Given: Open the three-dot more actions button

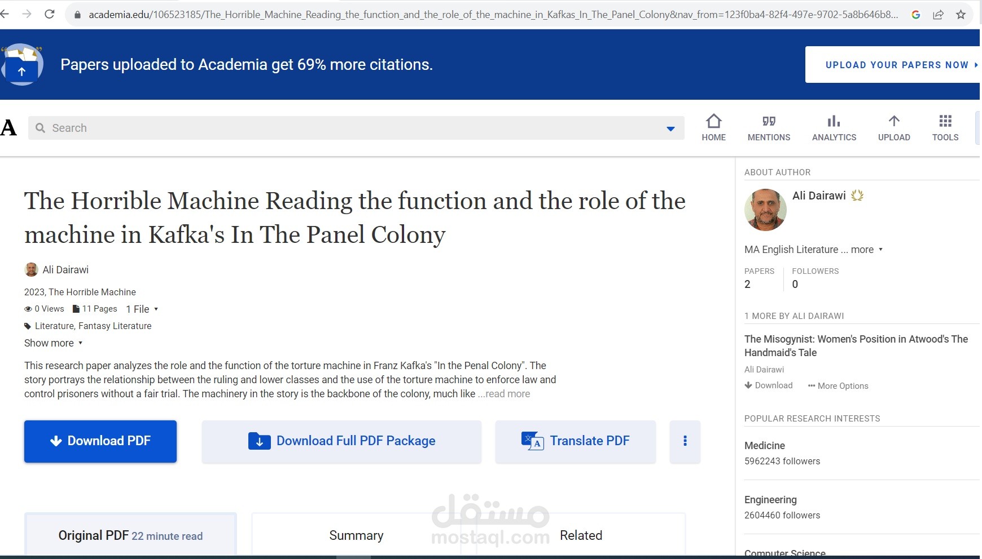Looking at the screenshot, I should tap(685, 441).
